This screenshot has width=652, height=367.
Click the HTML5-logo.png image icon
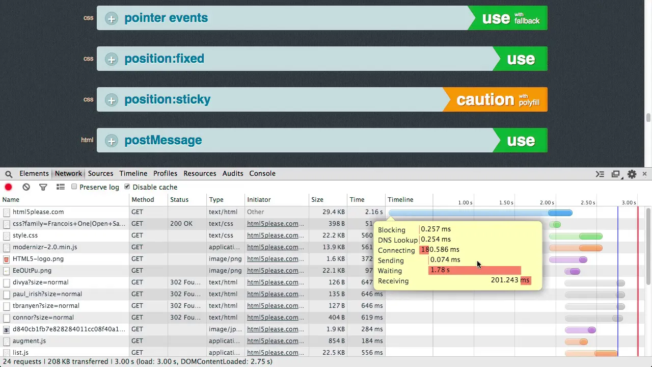(x=7, y=259)
